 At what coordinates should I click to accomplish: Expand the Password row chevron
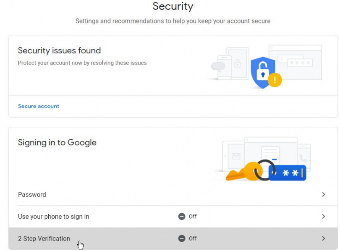(x=324, y=194)
